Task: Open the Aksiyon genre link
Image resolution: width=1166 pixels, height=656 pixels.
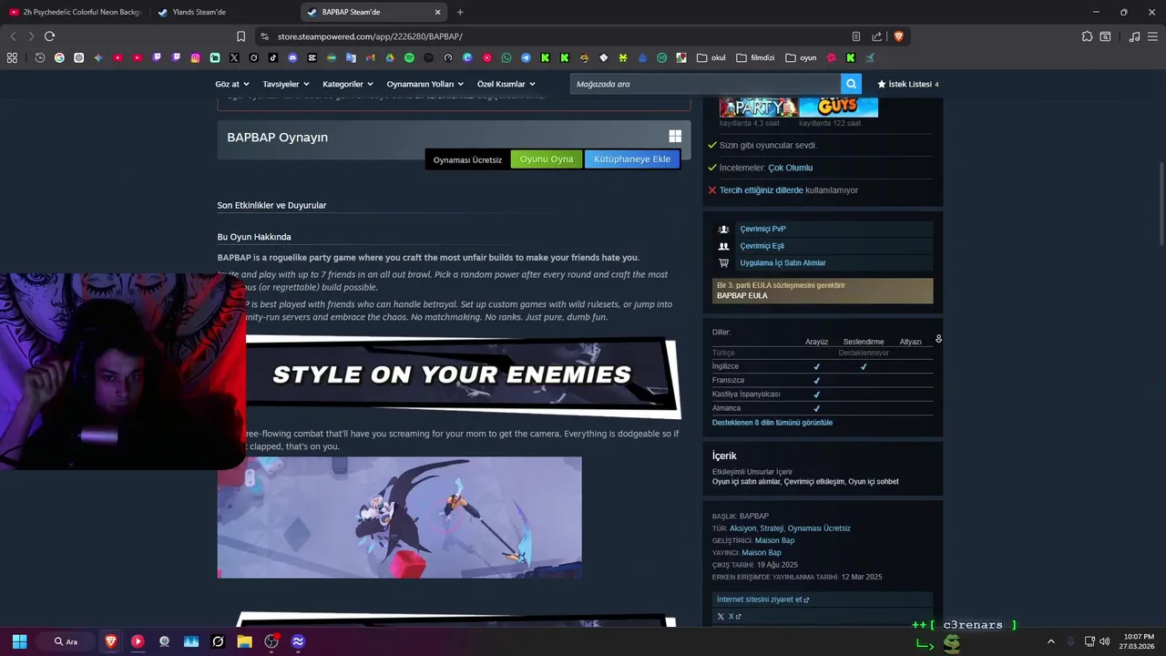Action: point(742,528)
